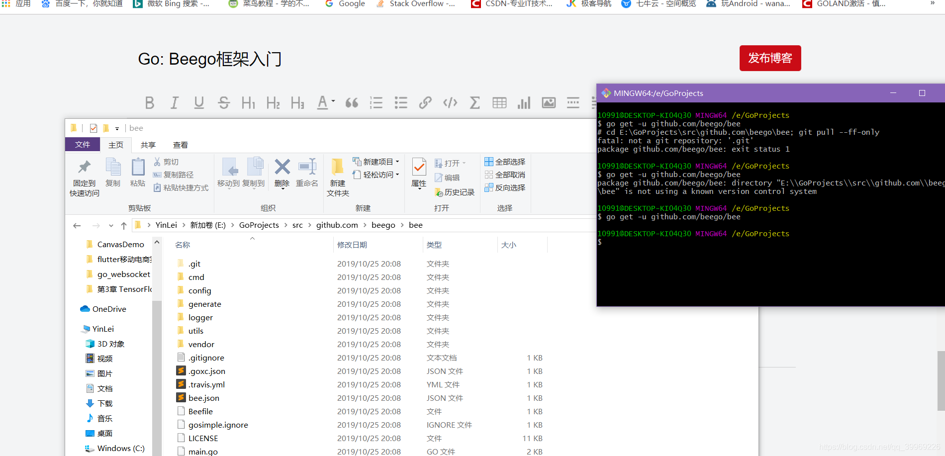
Task: Insert an image using the picture icon
Action: [549, 103]
